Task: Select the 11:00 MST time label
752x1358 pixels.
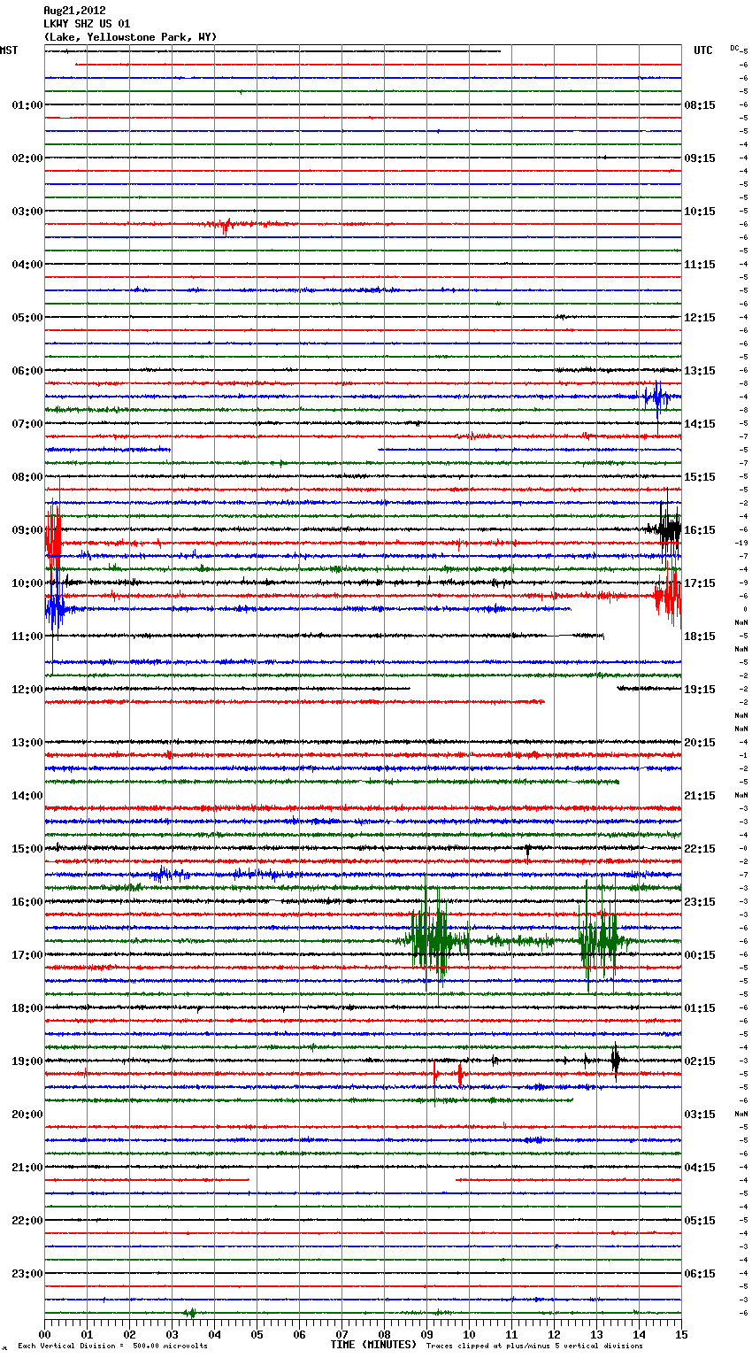Action: [27, 637]
